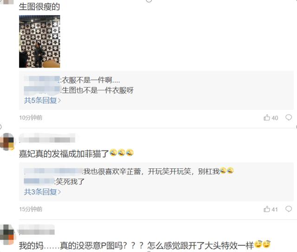The width and height of the screenshot is (297, 252).
Task: Open reply bubble on the 15分钟前 comment
Action: pos(289,209)
